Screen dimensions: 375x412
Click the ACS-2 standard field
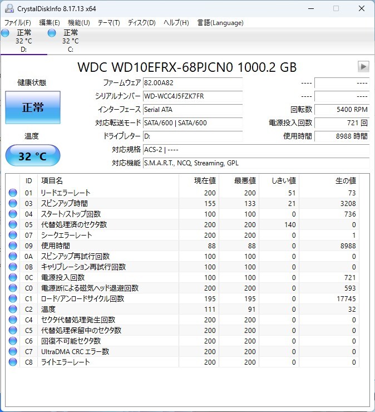tap(256, 150)
